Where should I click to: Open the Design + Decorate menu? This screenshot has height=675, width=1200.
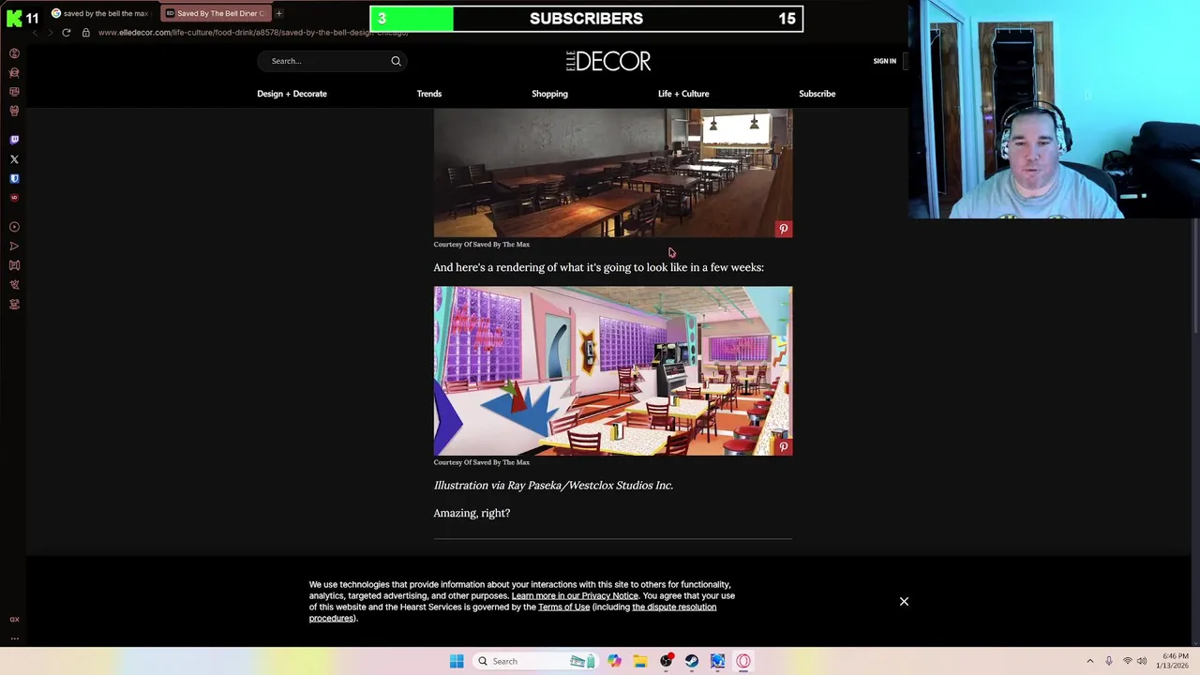[x=292, y=94]
